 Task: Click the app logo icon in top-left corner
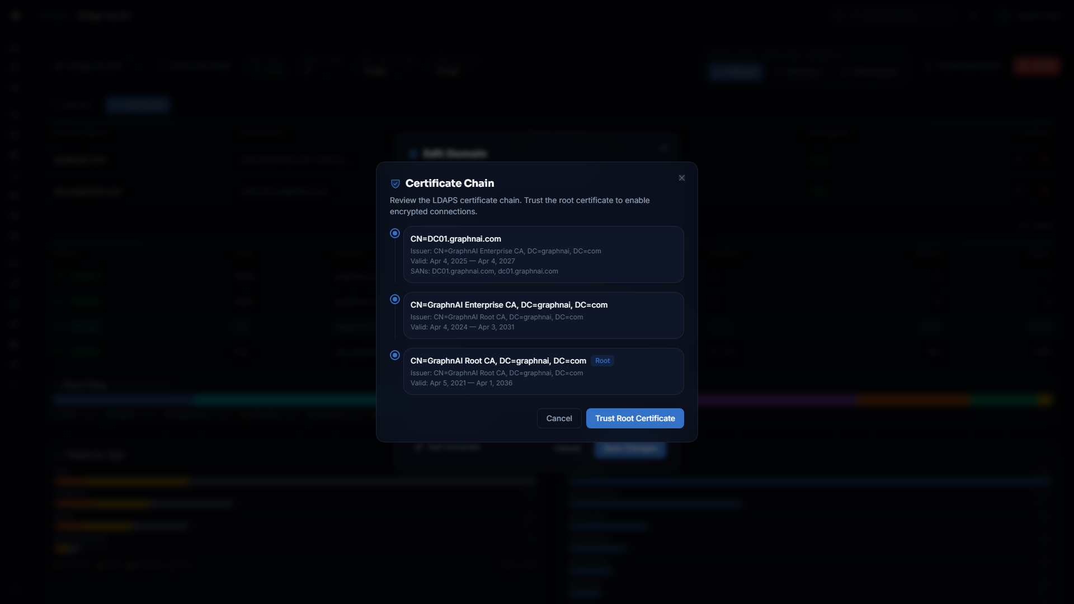coord(15,15)
